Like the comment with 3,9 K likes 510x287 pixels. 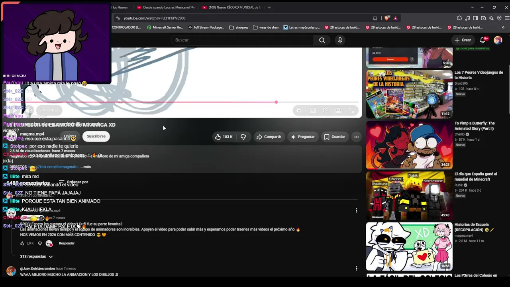pyautogui.click(x=22, y=243)
